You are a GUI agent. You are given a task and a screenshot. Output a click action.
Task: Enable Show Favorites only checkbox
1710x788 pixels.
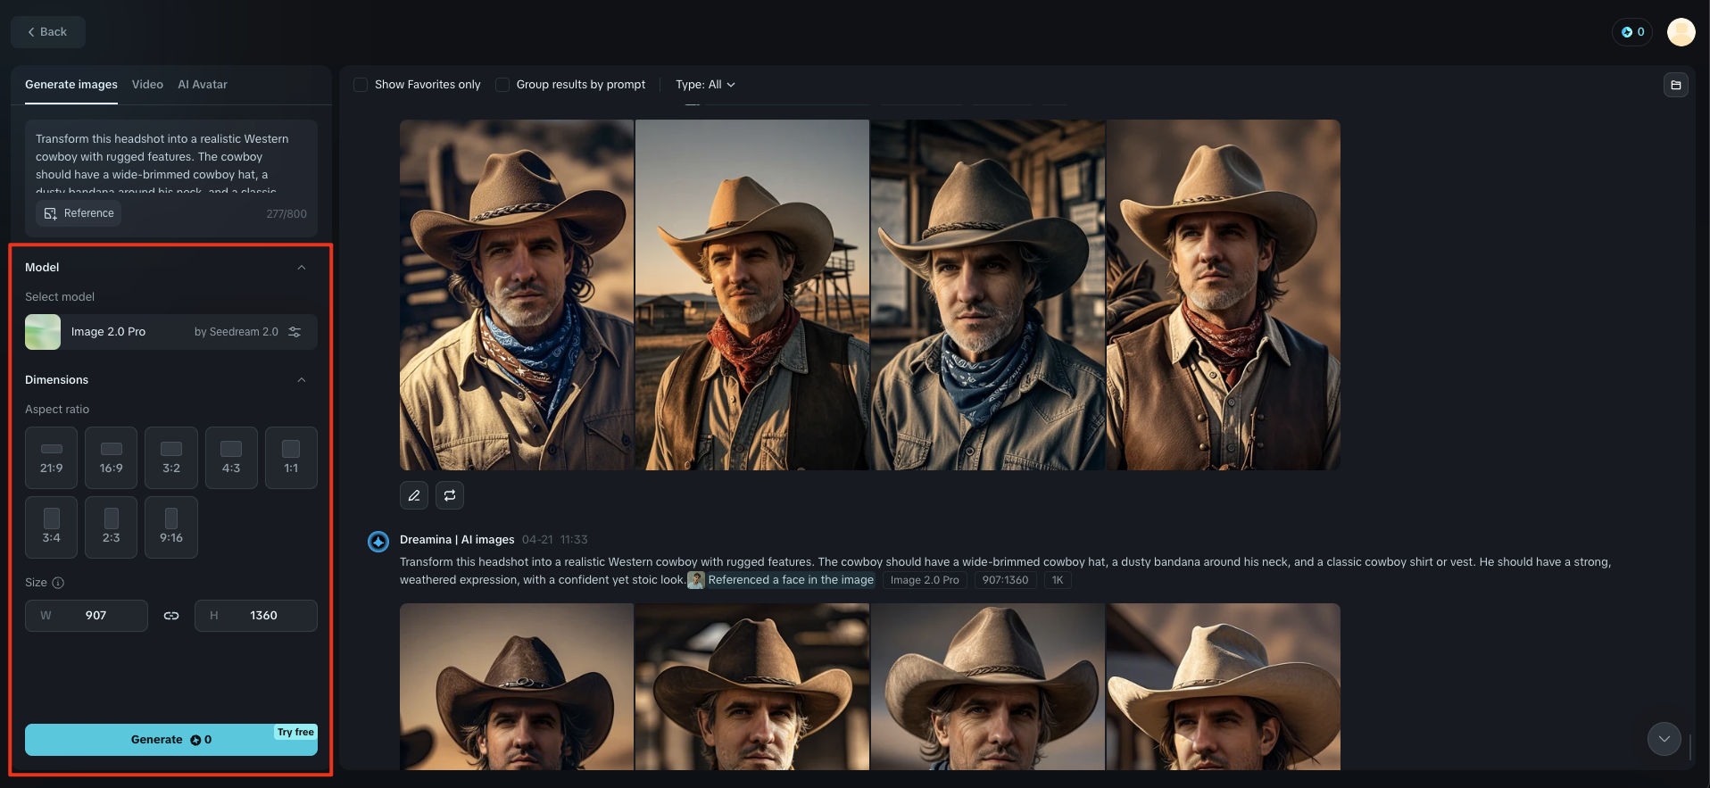tap(361, 85)
